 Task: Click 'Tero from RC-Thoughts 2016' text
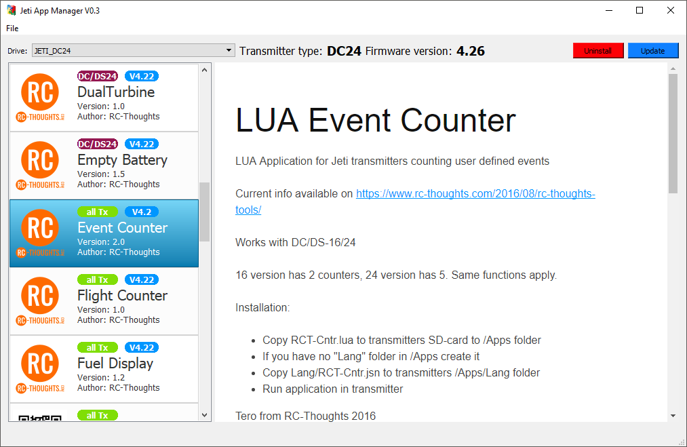[x=305, y=416]
